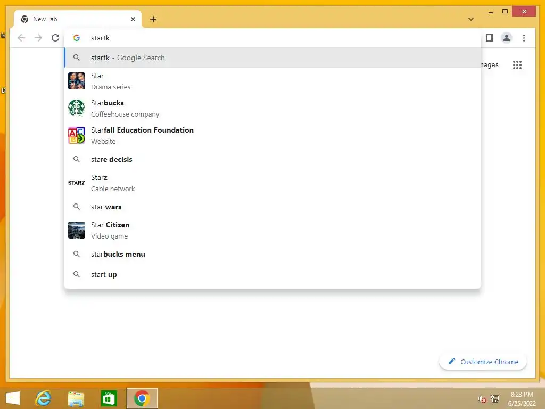Select the Star Citizen video game suggestion
This screenshot has height=409, width=545.
tap(273, 230)
